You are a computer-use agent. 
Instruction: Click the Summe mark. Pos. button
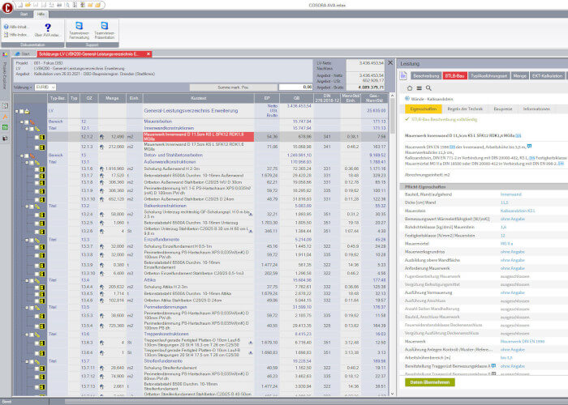(x=233, y=87)
